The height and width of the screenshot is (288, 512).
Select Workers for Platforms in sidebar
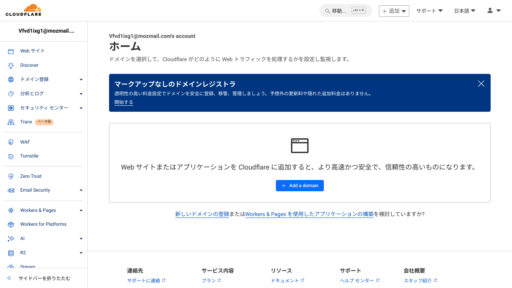click(43, 224)
